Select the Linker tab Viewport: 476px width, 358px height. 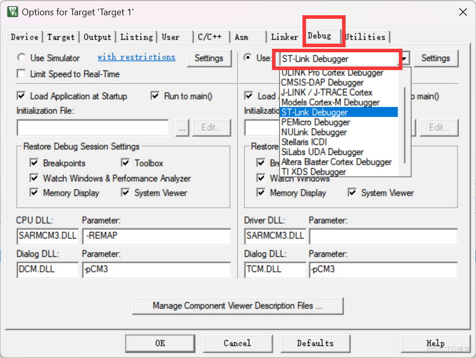(x=284, y=37)
